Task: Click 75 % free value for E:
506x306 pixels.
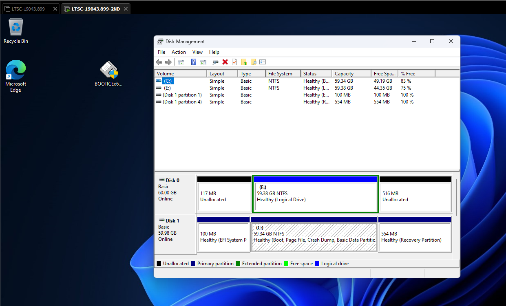Action: [406, 88]
